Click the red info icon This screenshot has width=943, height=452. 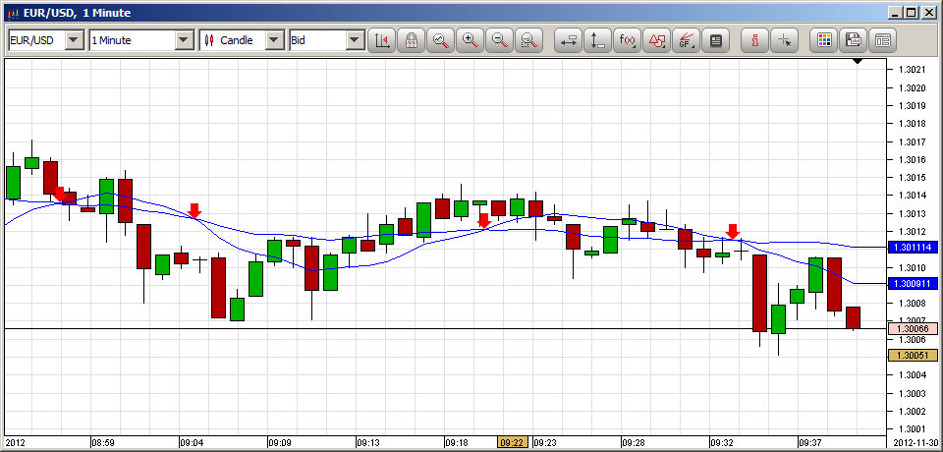pyautogui.click(x=754, y=40)
